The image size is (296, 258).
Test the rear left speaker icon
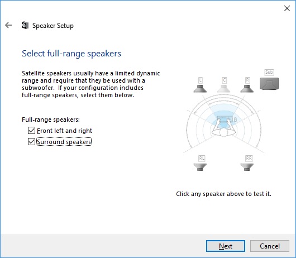tap(200, 167)
